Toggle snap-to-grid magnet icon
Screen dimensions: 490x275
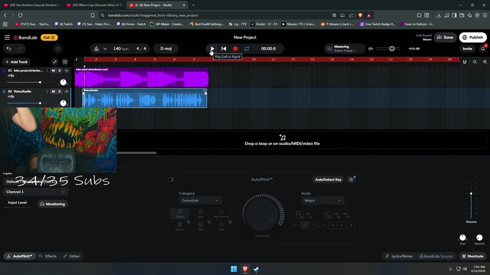click(x=465, y=62)
